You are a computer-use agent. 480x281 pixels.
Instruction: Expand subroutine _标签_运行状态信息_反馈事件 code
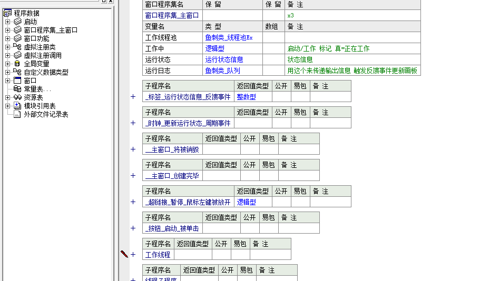[133, 97]
